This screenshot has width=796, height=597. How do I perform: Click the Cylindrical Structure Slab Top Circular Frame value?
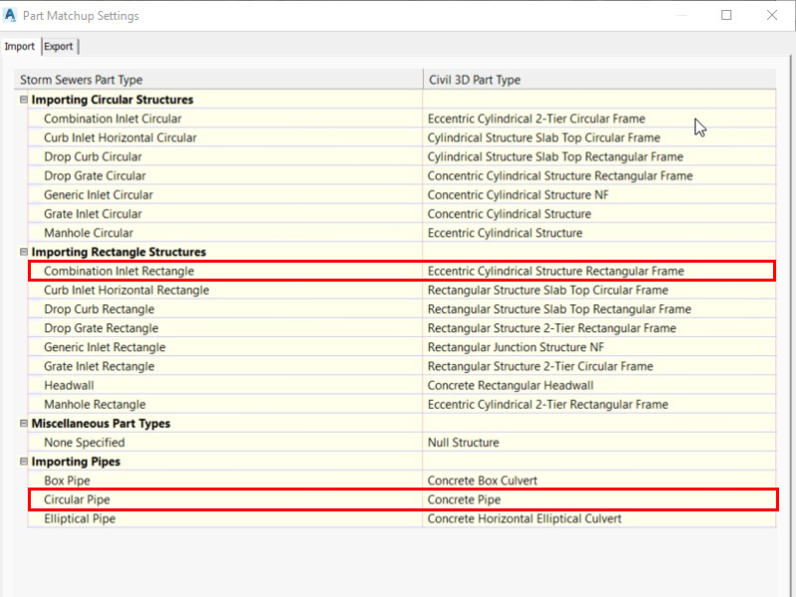tap(543, 137)
